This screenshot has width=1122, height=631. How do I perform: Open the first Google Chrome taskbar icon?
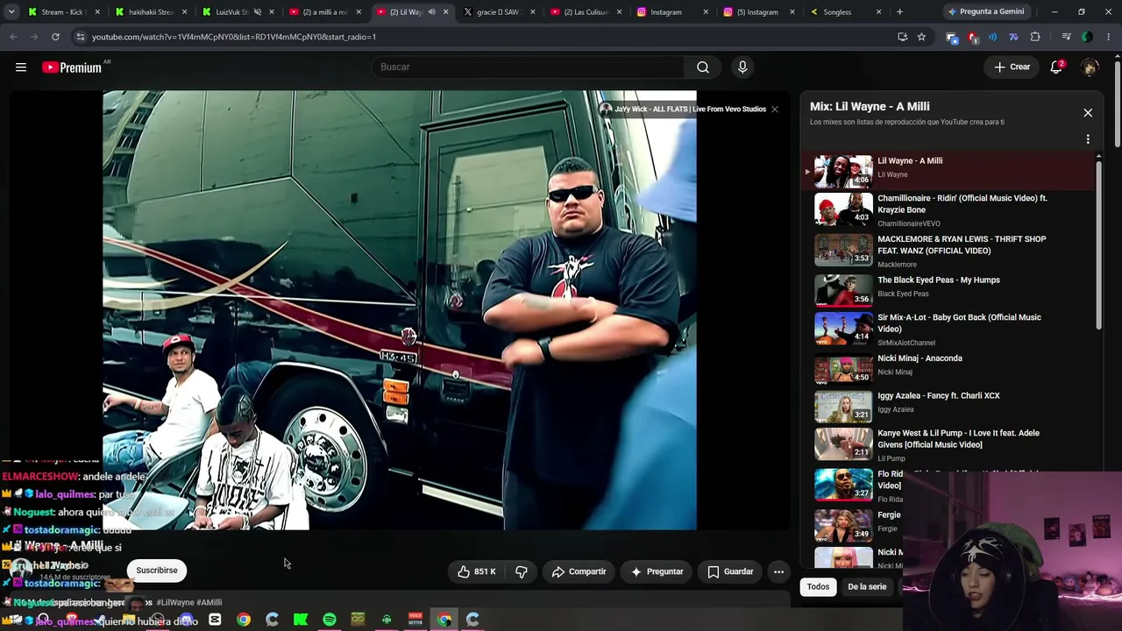(x=244, y=620)
